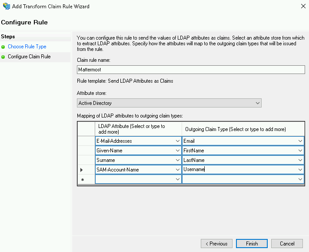Viewport: 309px width, 252px height.
Task: Click green bullet beside Choose Rule Type
Action: click(x=3, y=47)
